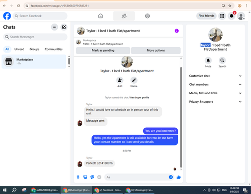Mute this conversation with bell icon

pos(208,60)
